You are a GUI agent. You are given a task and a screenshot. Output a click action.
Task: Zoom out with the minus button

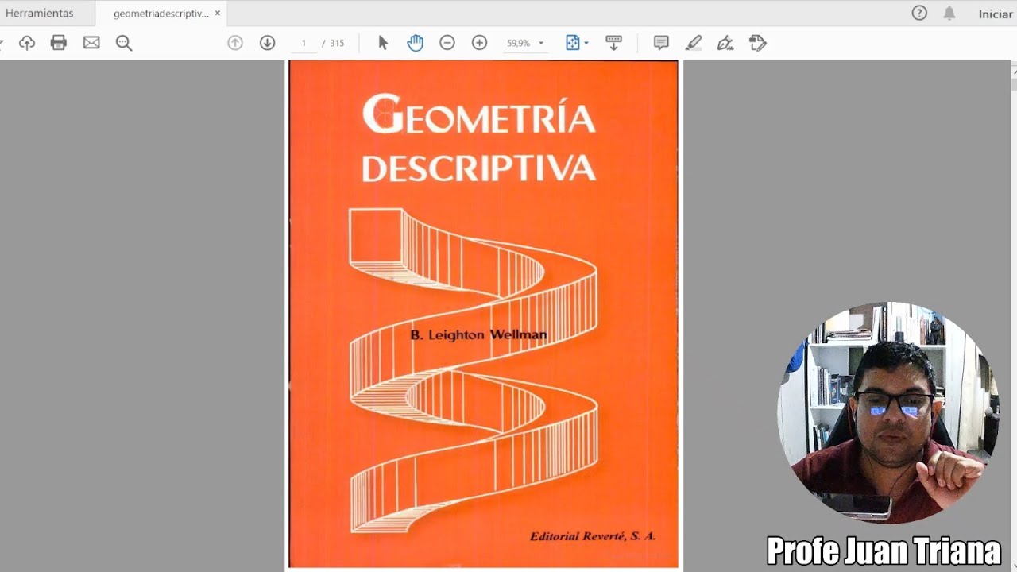coord(447,43)
